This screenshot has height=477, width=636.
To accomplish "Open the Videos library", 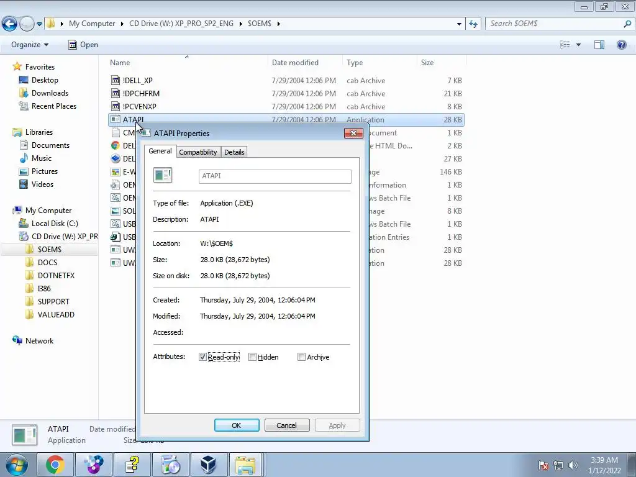I will coord(42,184).
